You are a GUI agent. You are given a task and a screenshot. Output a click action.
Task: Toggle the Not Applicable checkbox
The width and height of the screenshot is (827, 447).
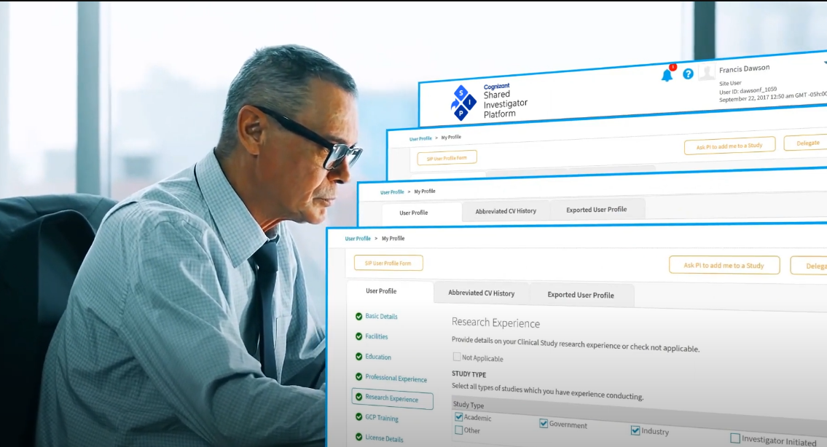(x=457, y=357)
